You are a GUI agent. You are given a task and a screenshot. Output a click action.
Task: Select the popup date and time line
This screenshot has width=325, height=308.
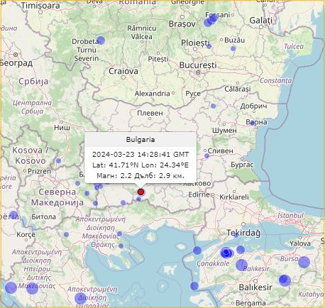click(x=141, y=155)
